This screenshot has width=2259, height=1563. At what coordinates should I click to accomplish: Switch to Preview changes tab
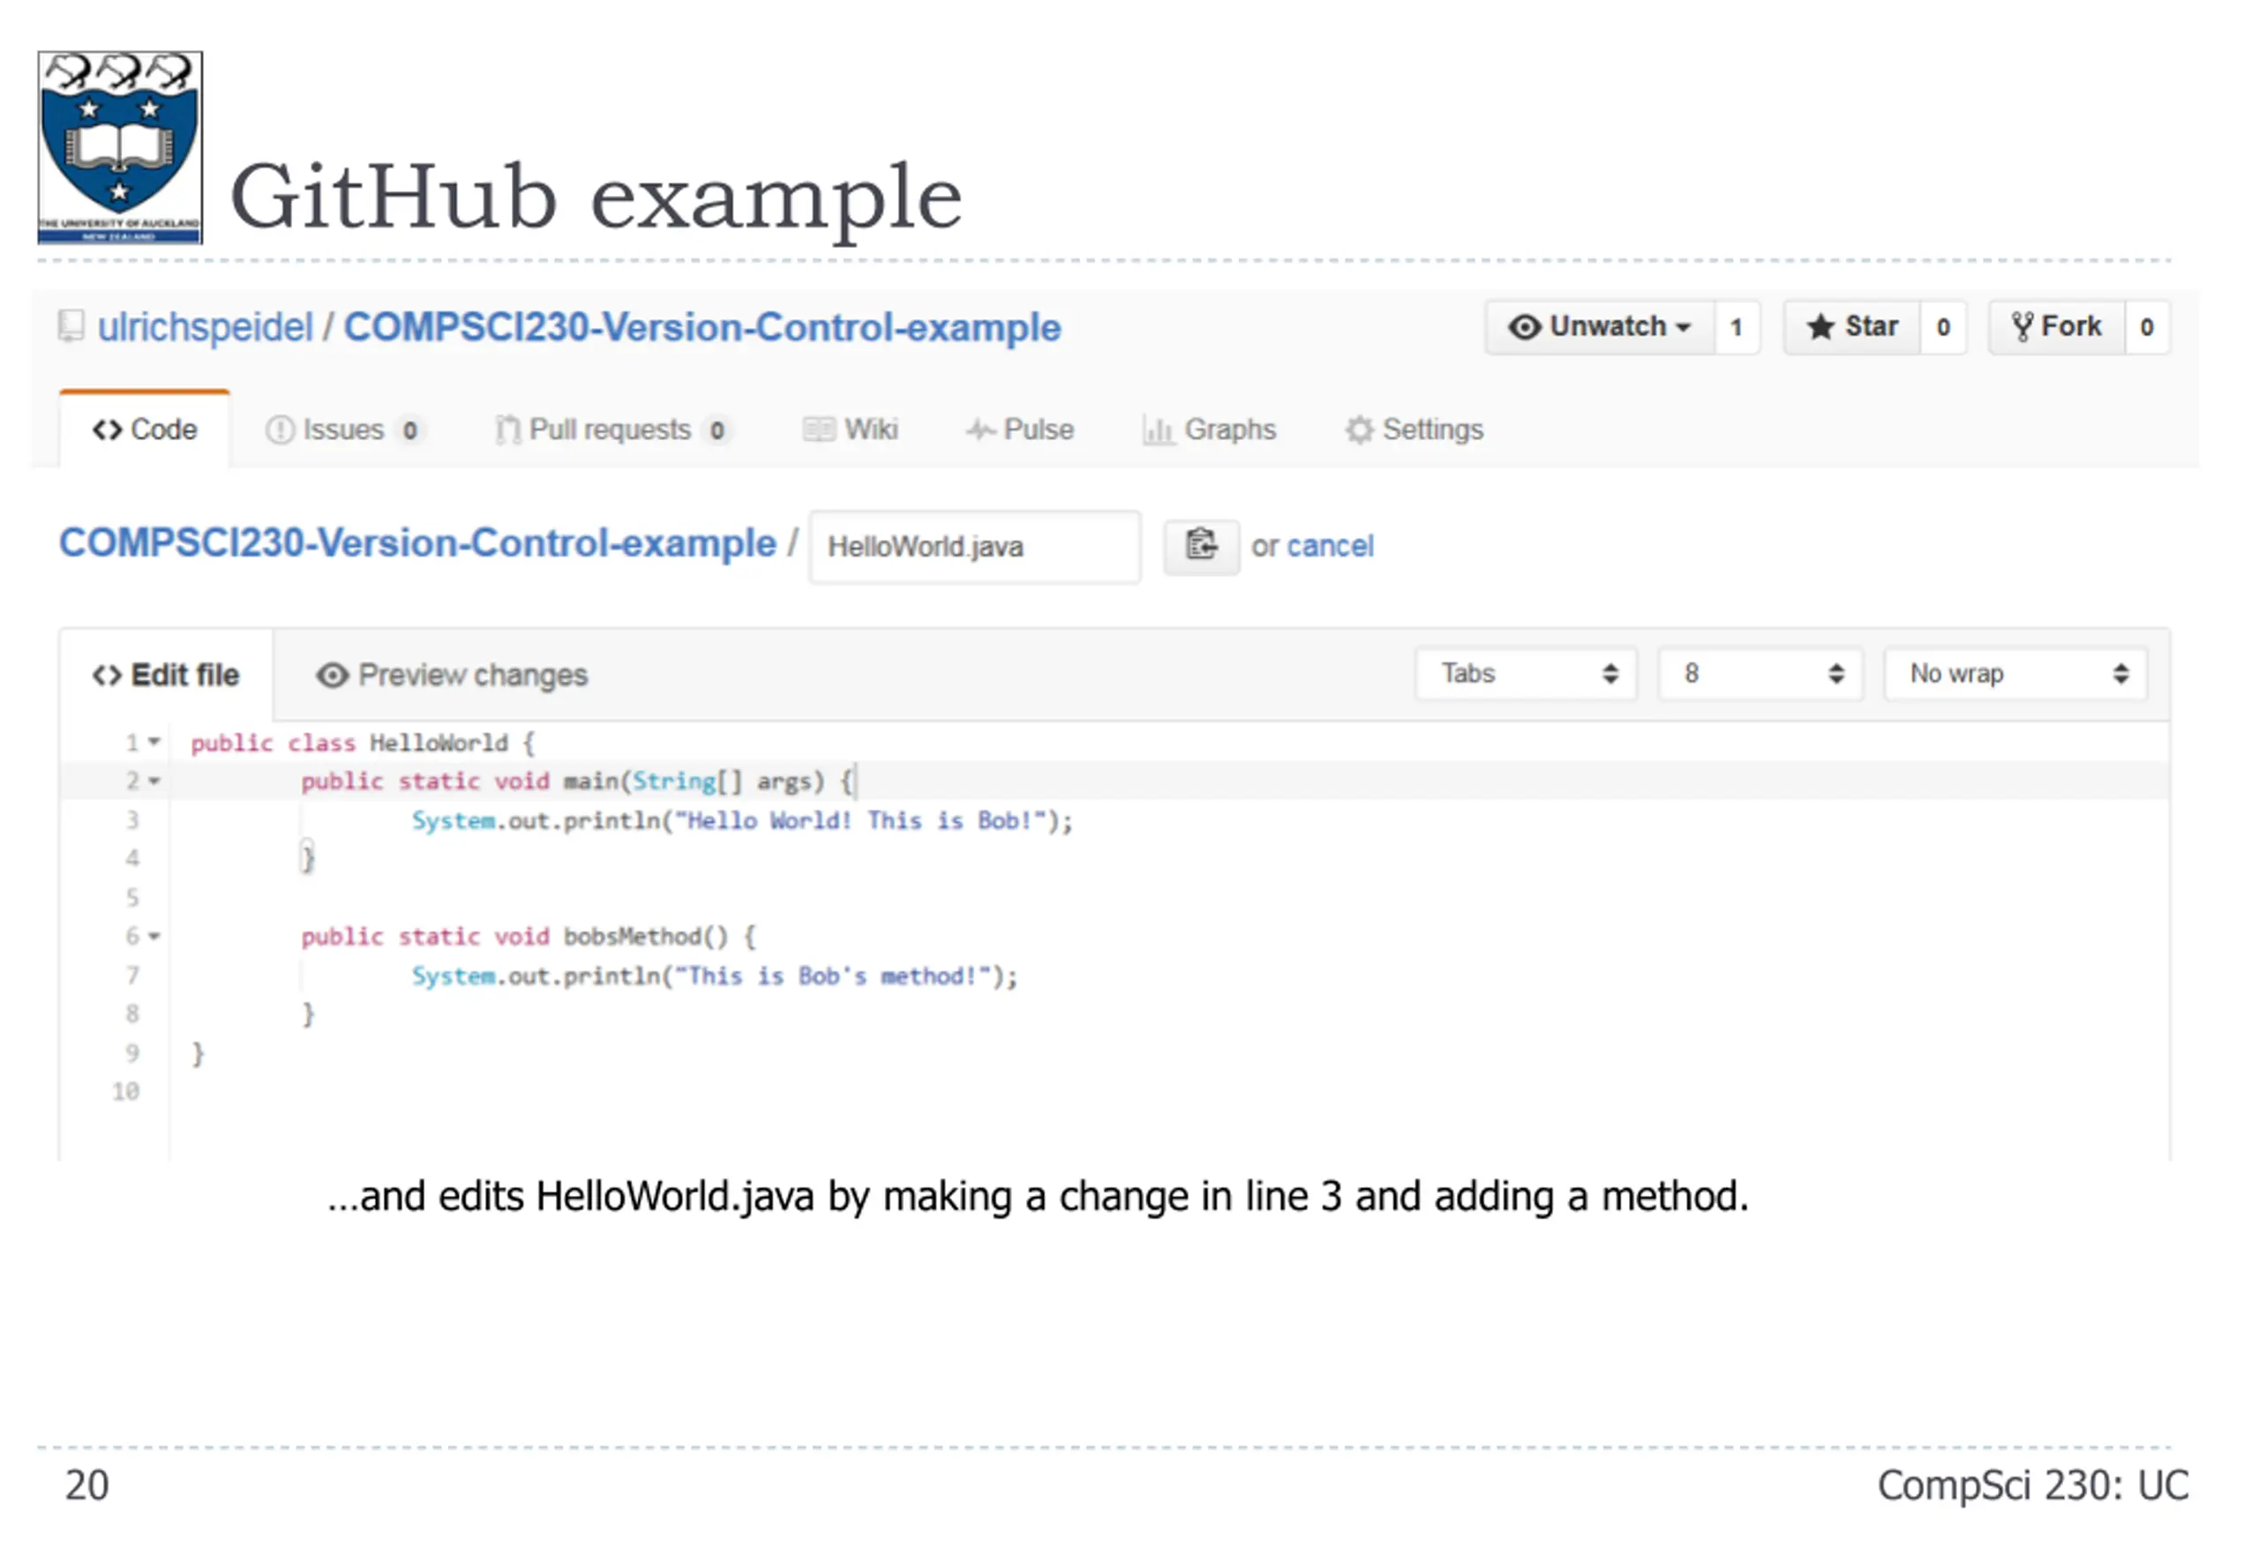pyautogui.click(x=452, y=675)
